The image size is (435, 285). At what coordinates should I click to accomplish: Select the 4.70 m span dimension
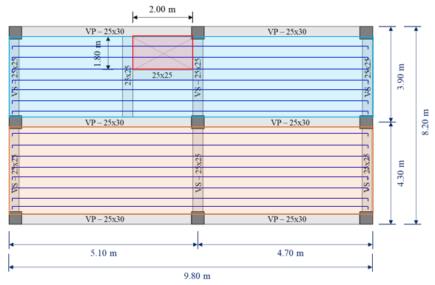pos(291,253)
